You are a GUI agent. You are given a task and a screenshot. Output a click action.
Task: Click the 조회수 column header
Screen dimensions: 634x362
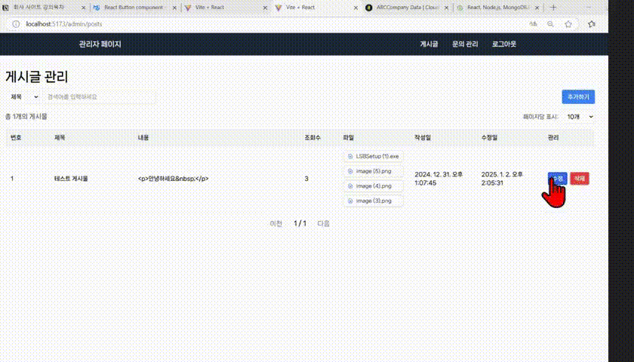(312, 138)
